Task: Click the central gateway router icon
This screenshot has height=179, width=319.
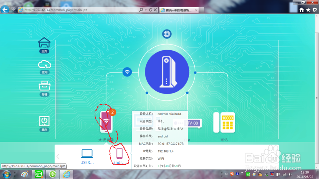Action: (x=167, y=72)
